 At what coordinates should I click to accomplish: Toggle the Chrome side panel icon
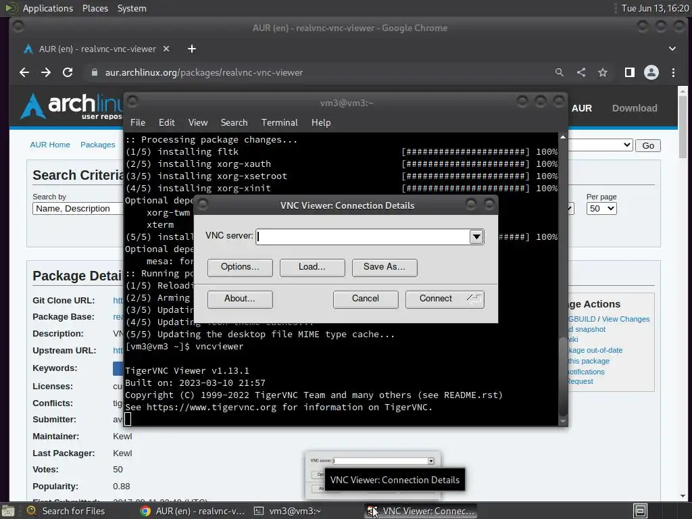(x=630, y=72)
